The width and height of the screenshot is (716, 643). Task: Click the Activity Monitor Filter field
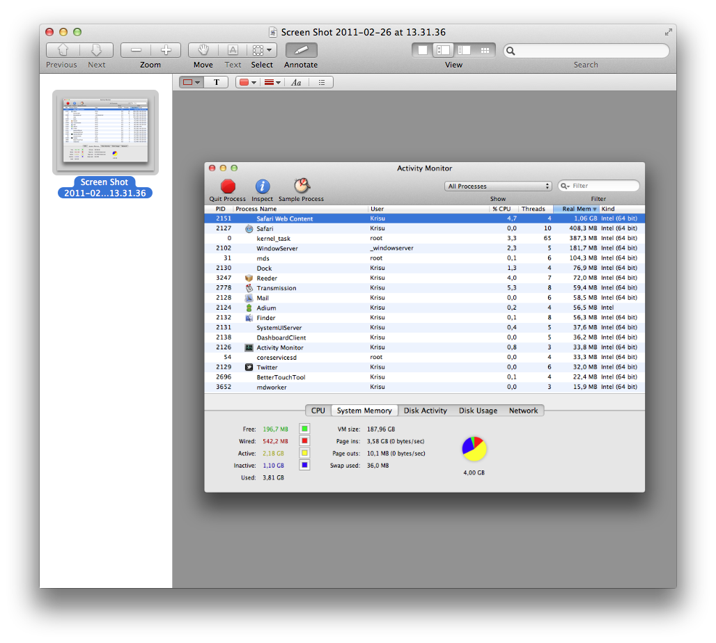coord(599,186)
